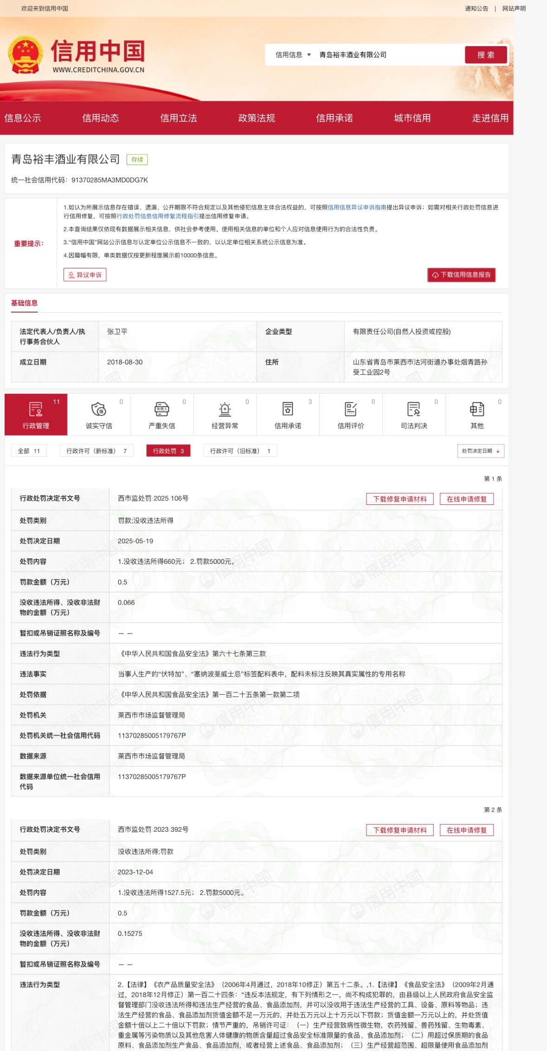Click document number 西市监处罚 2023 392号
Viewport: 547px width, 1051px height.
153,829
